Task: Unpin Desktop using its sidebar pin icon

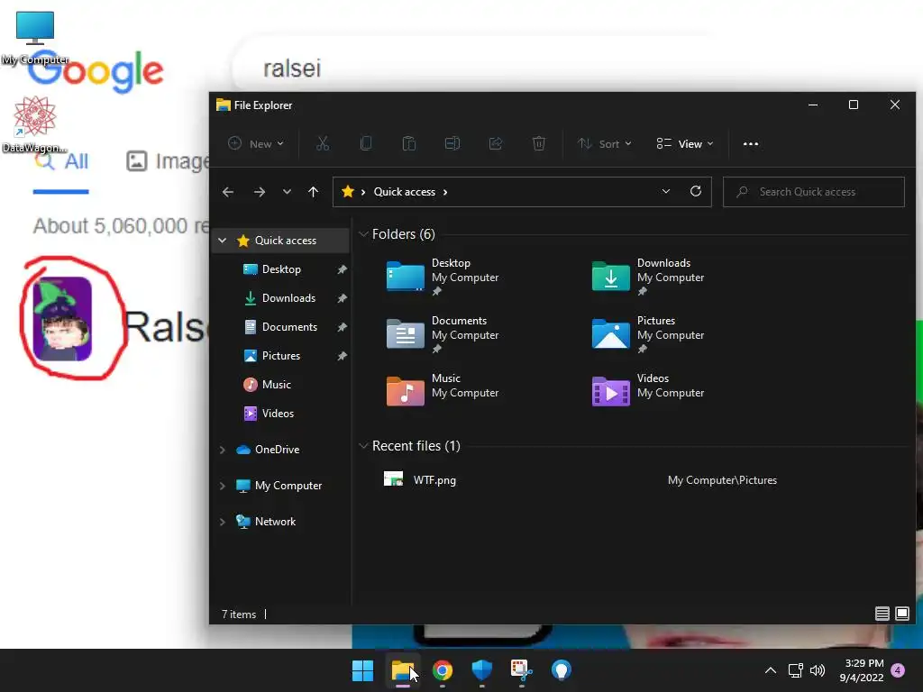Action: tap(342, 269)
